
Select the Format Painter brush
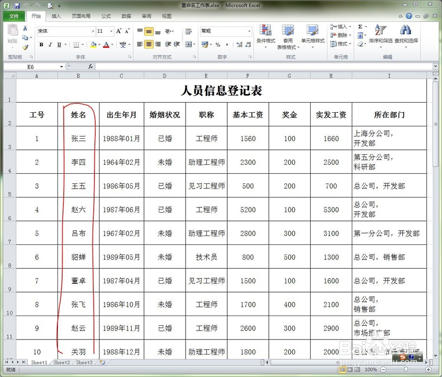[25, 47]
